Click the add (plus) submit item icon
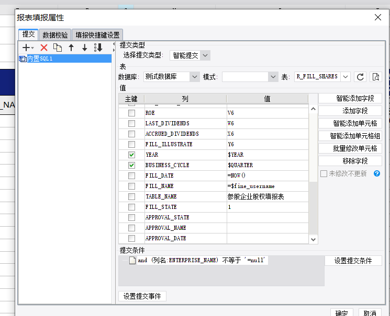The height and width of the screenshot is (316, 390). pos(26,48)
